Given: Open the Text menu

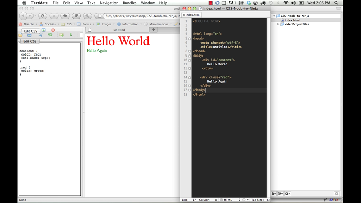Looking at the screenshot, I should pyautogui.click(x=91, y=3).
